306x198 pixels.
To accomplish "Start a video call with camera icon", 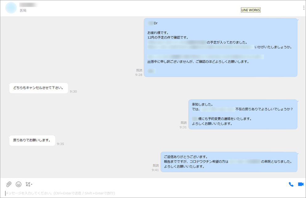I will (300, 184).
